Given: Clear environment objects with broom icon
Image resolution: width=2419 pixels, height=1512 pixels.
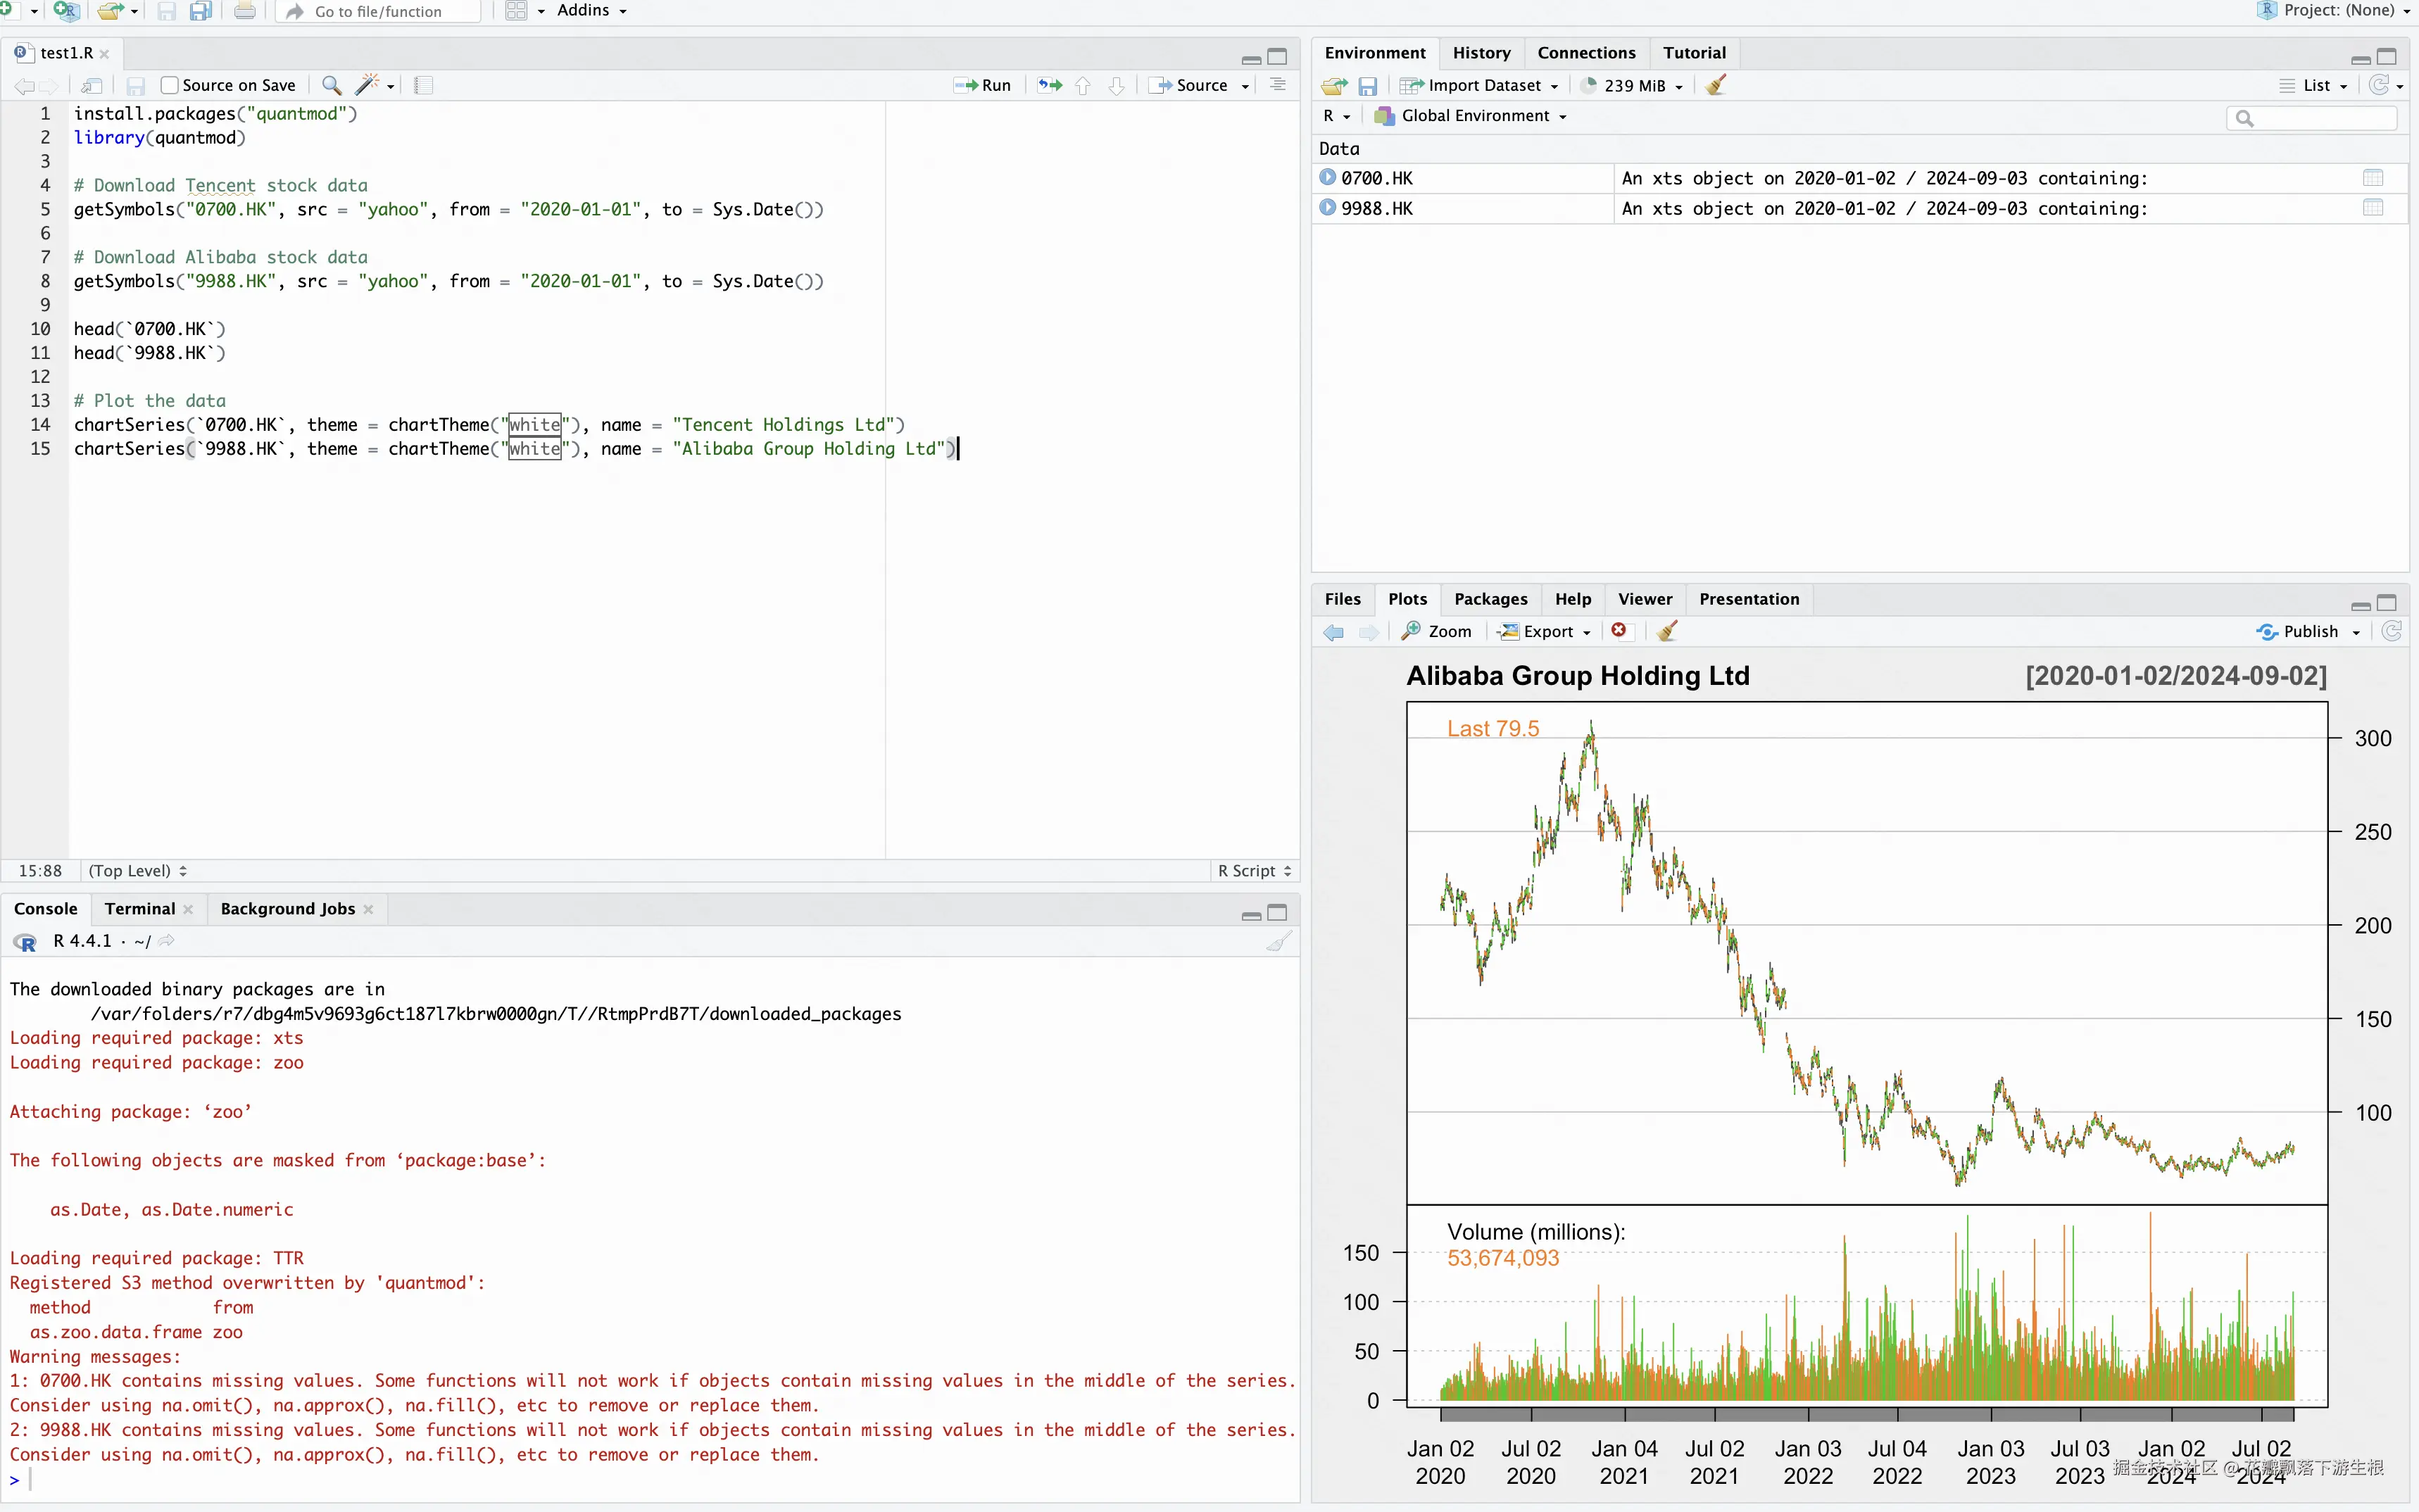Looking at the screenshot, I should (x=1716, y=85).
